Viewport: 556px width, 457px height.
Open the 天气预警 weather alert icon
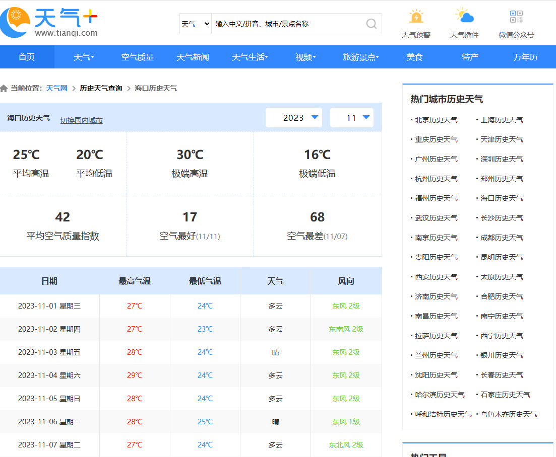tap(416, 17)
